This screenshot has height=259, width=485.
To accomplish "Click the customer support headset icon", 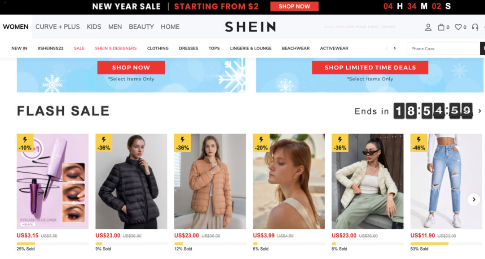I will [x=475, y=27].
